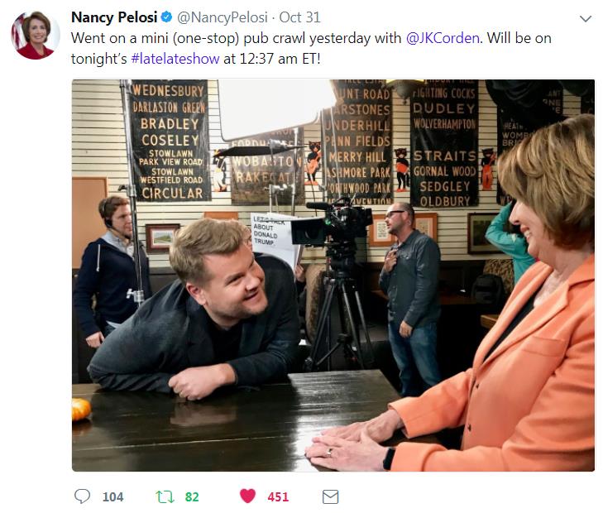This screenshot has width=603, height=513.
Task: Open the tweet options chevron menu
Action: (x=586, y=18)
